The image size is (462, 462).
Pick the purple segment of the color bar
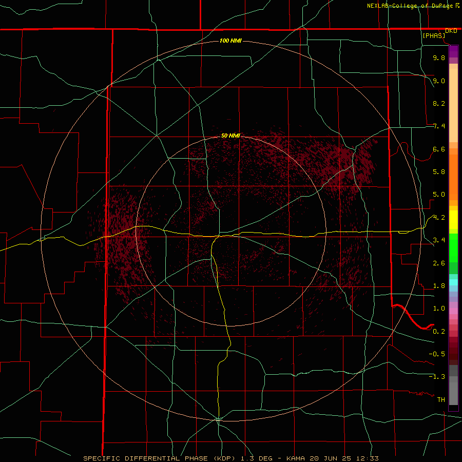(x=453, y=51)
